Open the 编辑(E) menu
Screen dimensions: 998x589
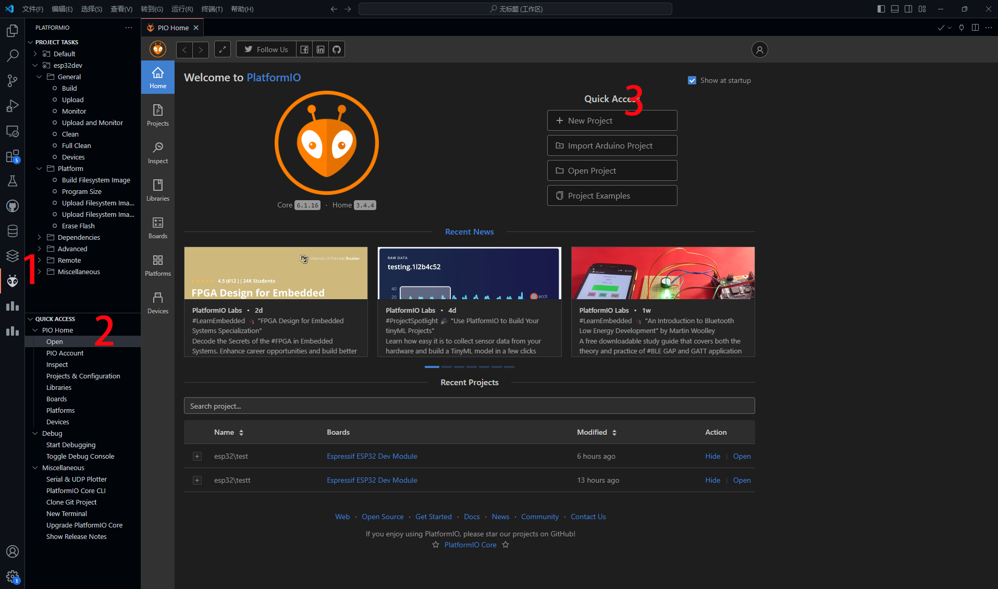62,9
